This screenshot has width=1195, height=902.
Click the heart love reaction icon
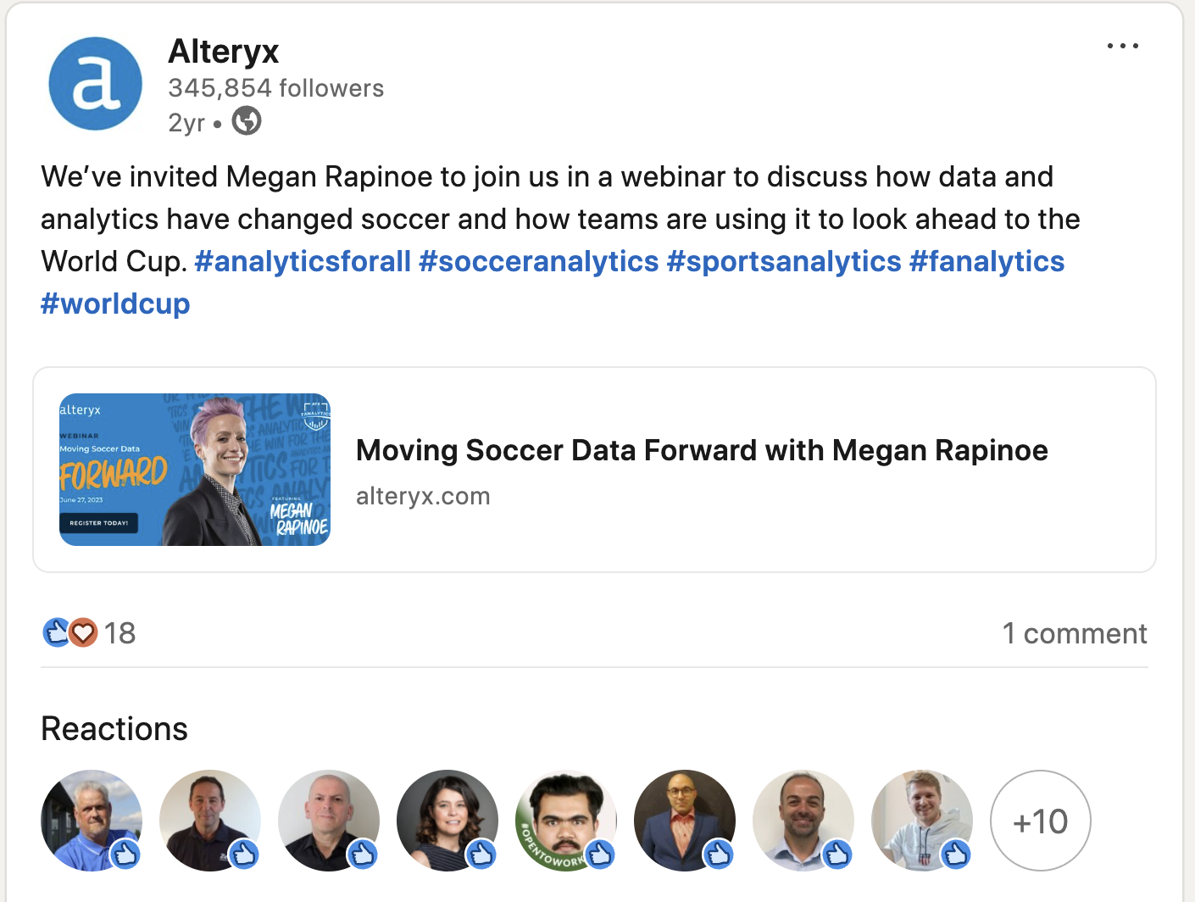point(83,632)
